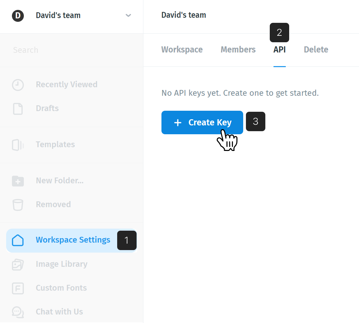This screenshot has width=359, height=323.
Task: Click the Drafts page icon
Action: 18,109
